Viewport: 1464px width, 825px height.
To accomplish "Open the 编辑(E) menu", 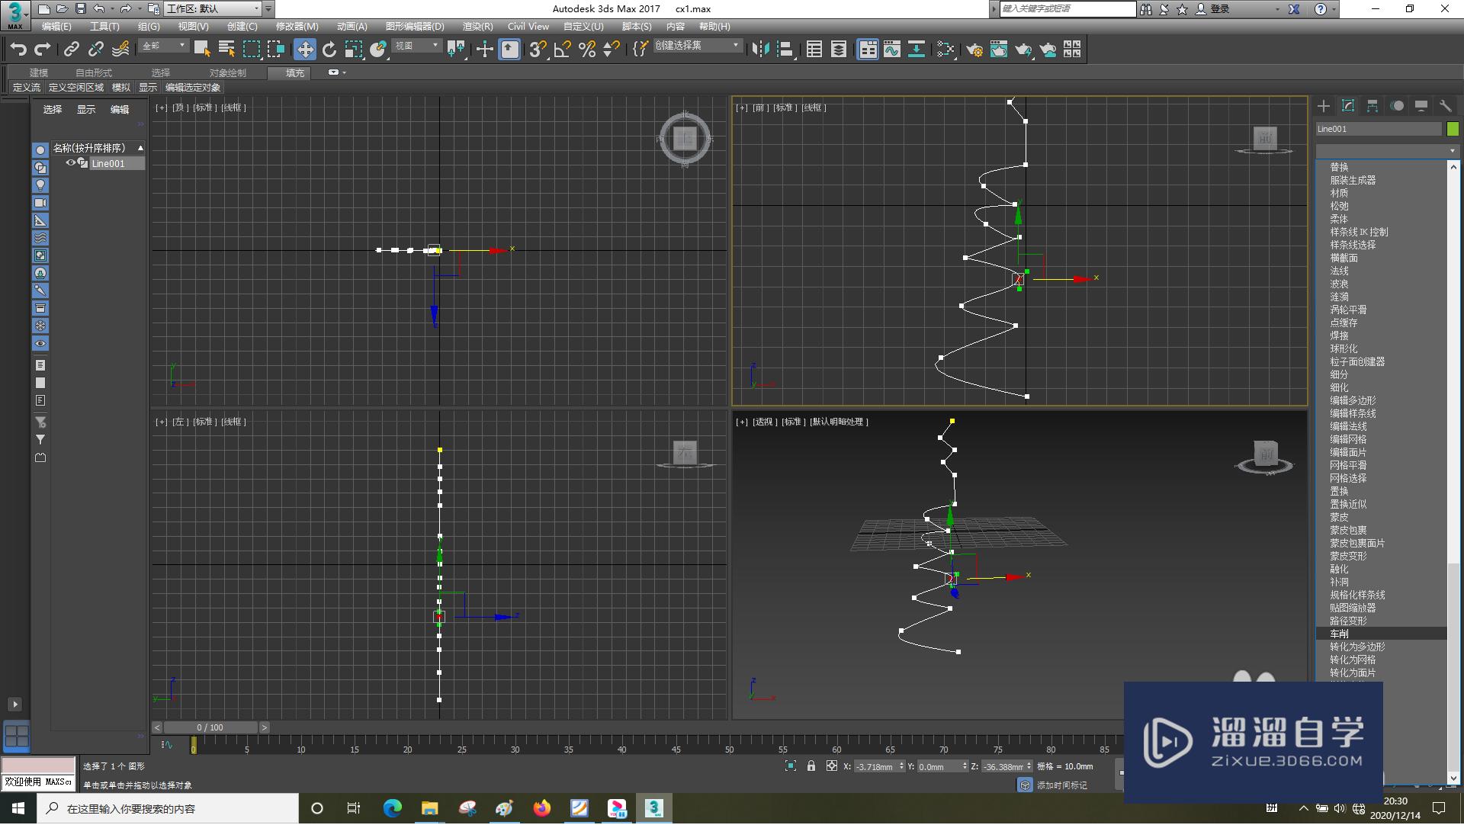I will click(x=56, y=27).
